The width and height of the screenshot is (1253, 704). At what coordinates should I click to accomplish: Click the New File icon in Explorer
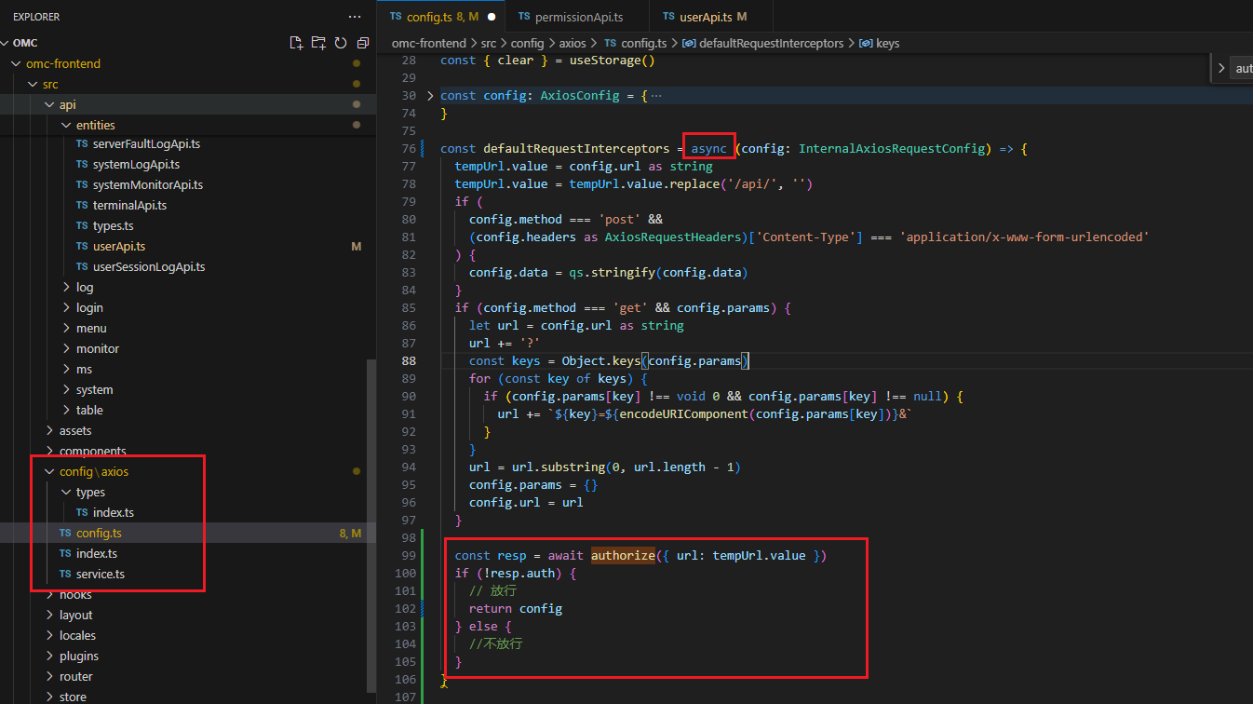(296, 42)
